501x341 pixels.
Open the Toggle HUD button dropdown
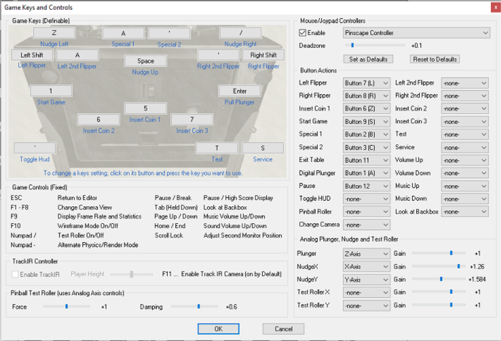pyautogui.click(x=367, y=199)
